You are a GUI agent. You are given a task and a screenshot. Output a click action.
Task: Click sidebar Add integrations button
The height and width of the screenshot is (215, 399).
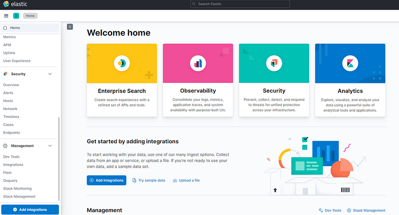[x=30, y=210]
